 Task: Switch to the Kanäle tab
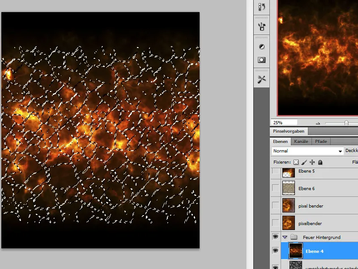(301, 141)
